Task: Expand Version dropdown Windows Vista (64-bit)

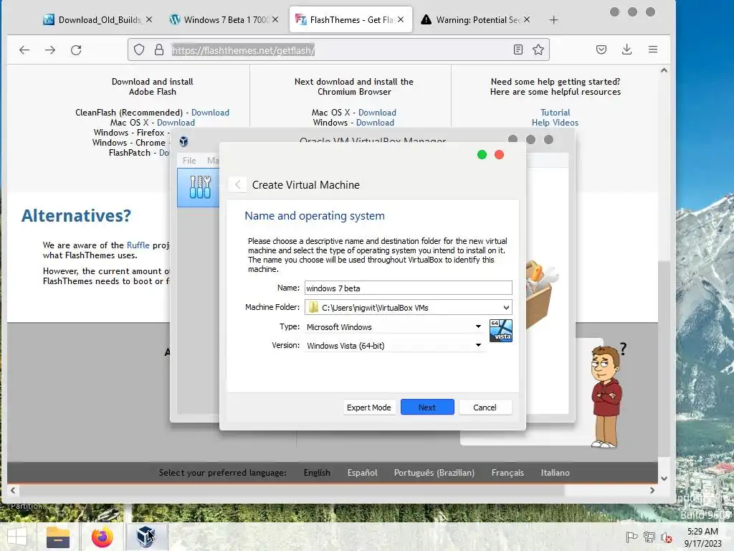Action: pyautogui.click(x=394, y=345)
